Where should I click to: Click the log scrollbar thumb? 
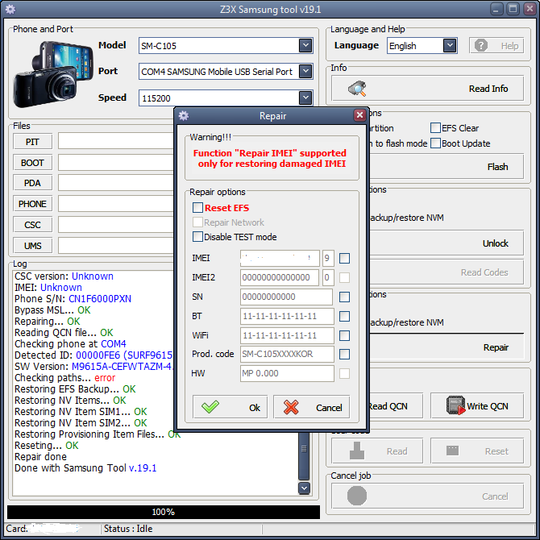click(304, 455)
